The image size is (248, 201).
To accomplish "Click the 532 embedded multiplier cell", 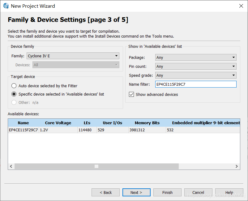I will click(x=203, y=130).
